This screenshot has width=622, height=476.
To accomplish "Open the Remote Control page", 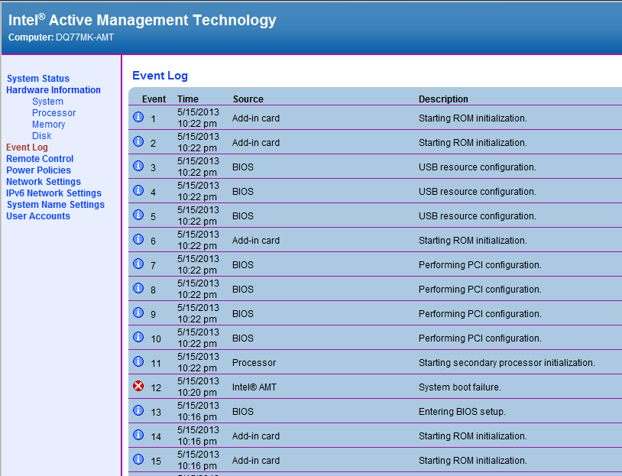I will (40, 159).
